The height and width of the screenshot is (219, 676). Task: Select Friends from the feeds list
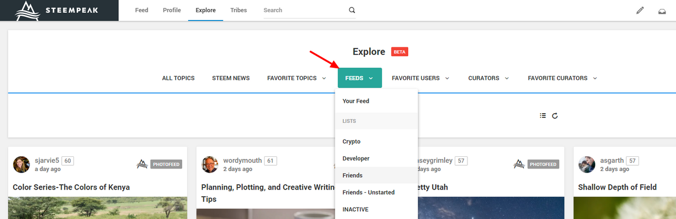(352, 175)
